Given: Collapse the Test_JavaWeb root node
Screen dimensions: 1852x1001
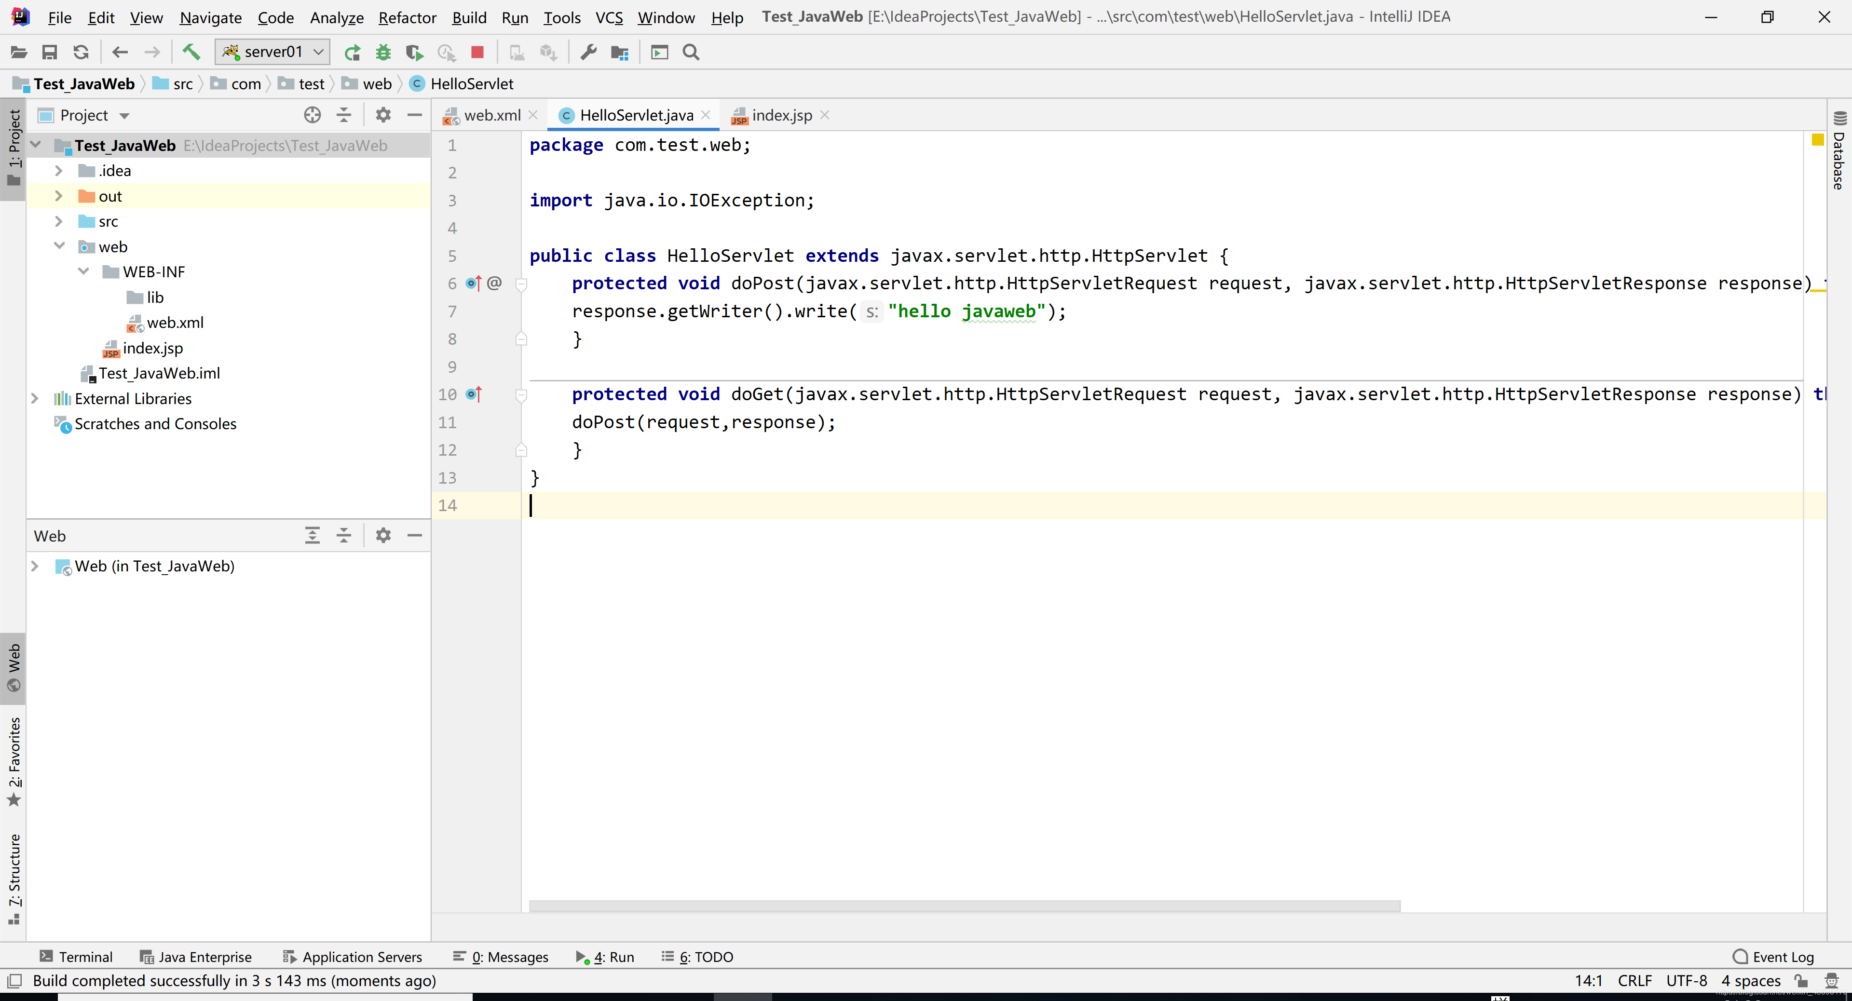Looking at the screenshot, I should click(x=35, y=145).
